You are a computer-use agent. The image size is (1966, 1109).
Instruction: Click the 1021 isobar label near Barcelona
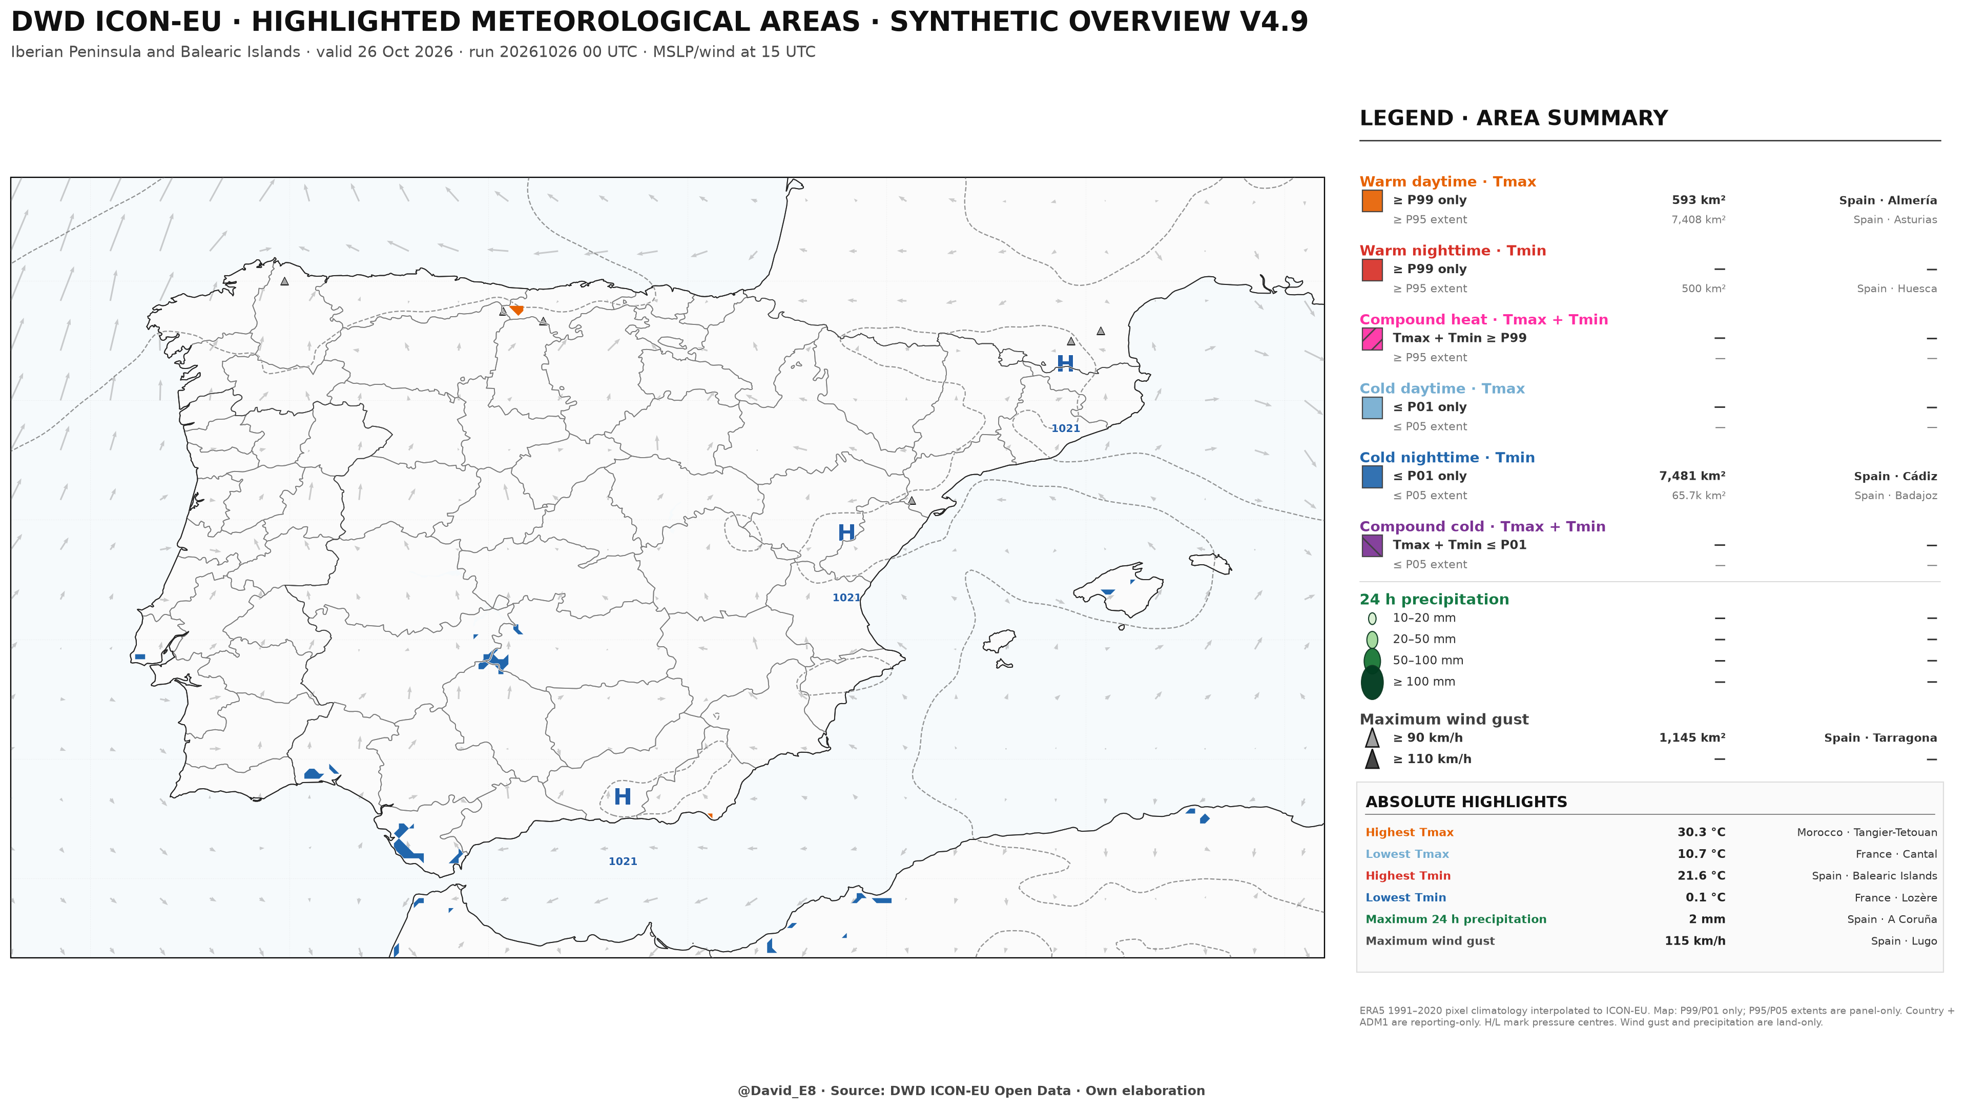coord(1065,428)
